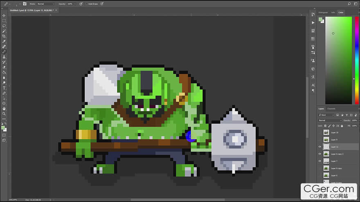Toggle visibility of Layer 7
The image size is (360, 202).
tap(320, 161)
